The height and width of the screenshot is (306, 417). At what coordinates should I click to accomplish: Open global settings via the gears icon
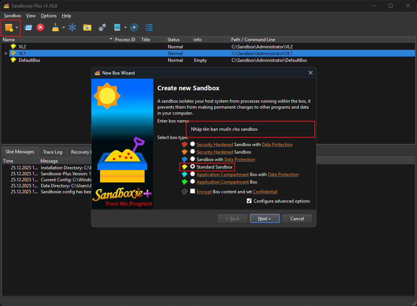[x=102, y=27]
